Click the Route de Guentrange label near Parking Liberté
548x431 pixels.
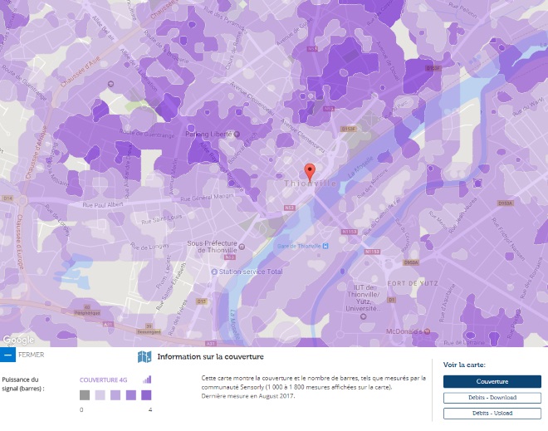pyautogui.click(x=147, y=133)
